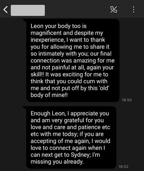Click the 'love and care and patience' line
The height and width of the screenshot is (171, 144).
point(70,127)
